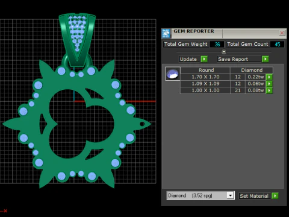Select the 1.70 X 1.70 size cell
The height and width of the screenshot is (217, 289).
[x=205, y=77]
